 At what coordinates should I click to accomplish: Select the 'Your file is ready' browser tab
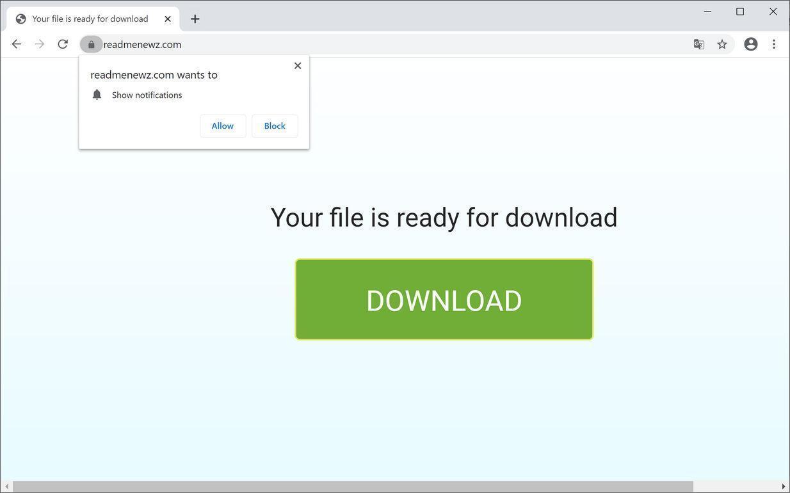(90, 19)
